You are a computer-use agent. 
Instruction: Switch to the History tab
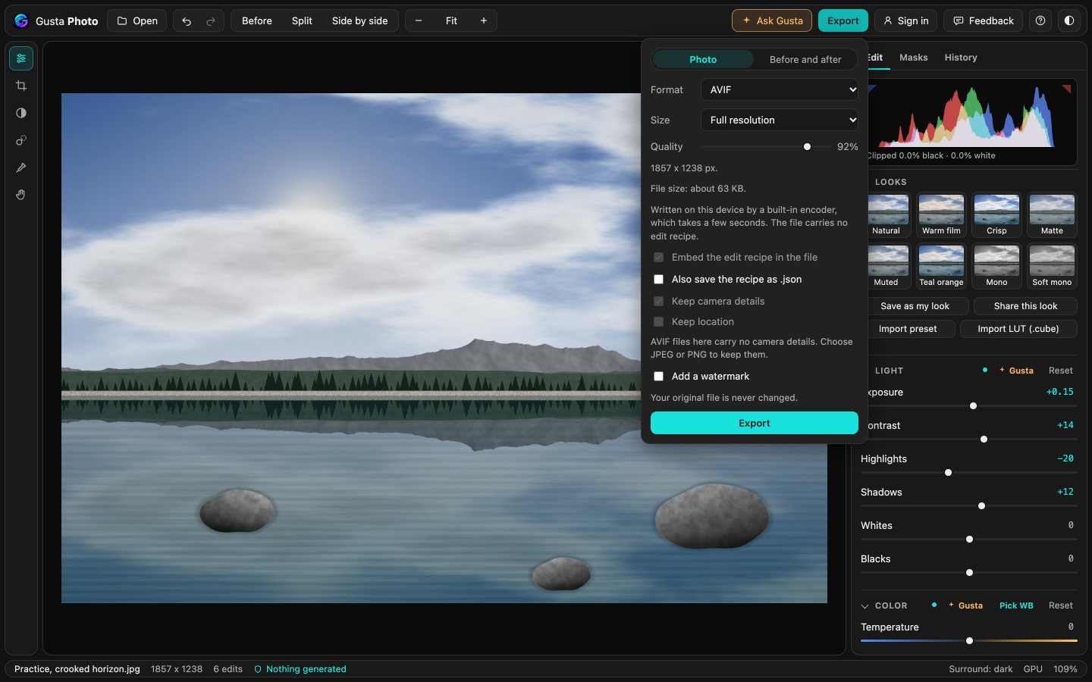coord(961,58)
